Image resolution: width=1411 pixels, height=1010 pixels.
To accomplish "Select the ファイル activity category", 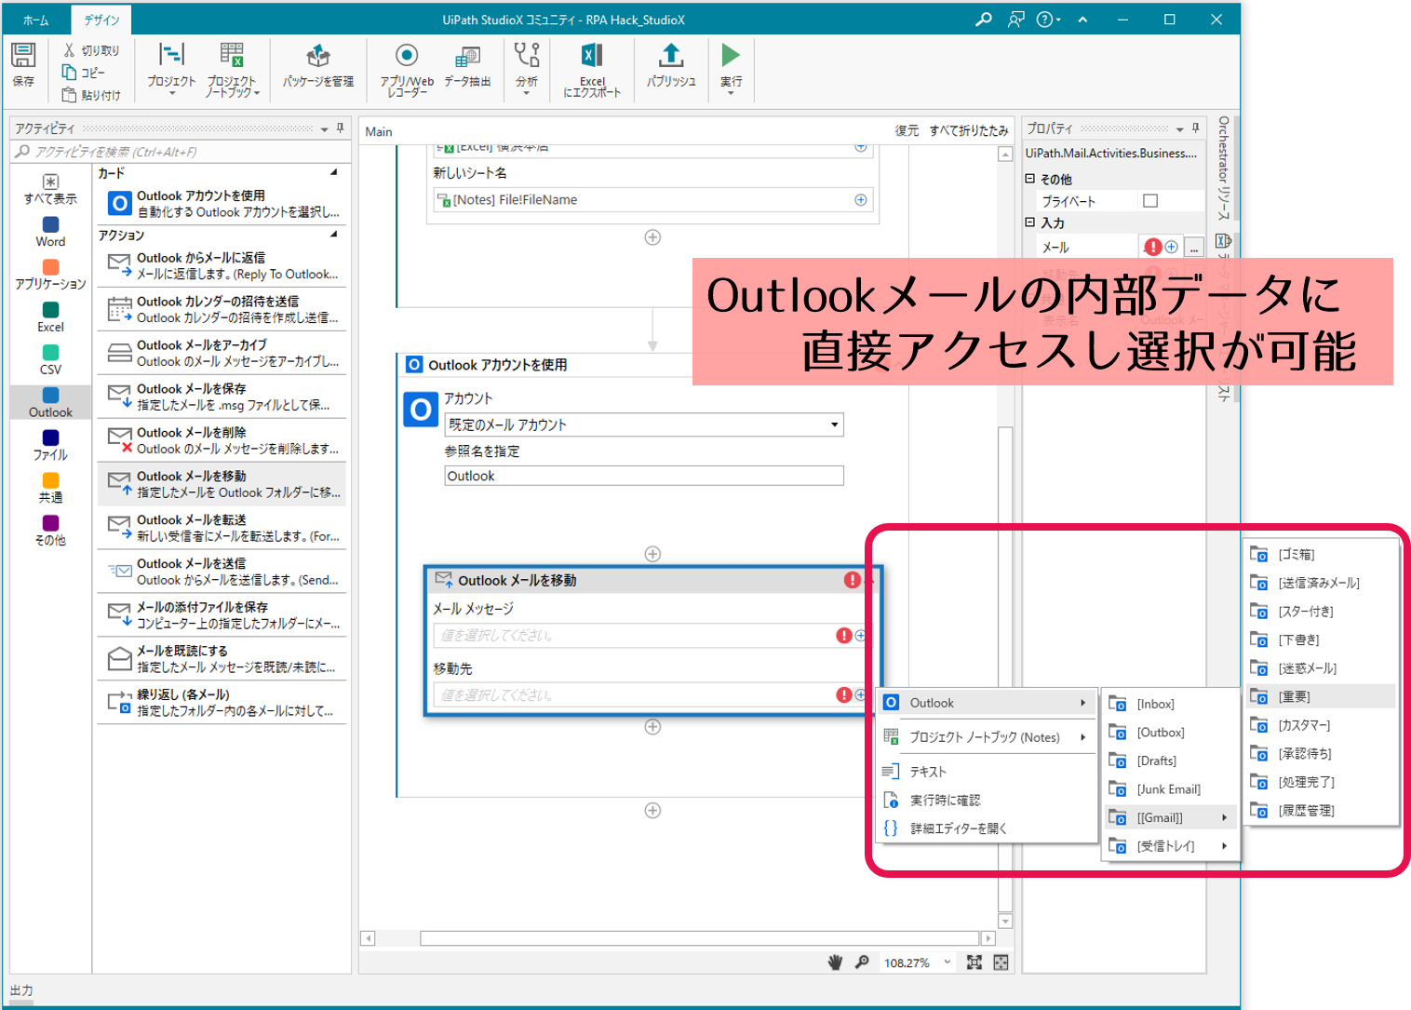I will coord(50,445).
